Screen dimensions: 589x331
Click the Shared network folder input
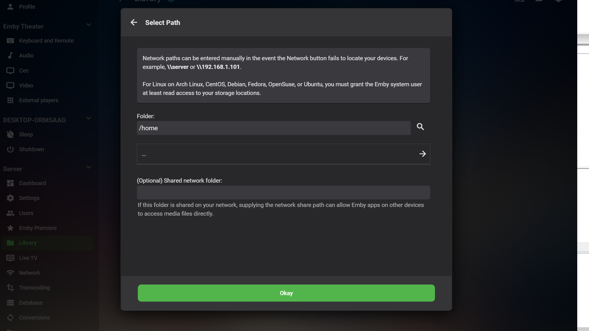tap(283, 192)
